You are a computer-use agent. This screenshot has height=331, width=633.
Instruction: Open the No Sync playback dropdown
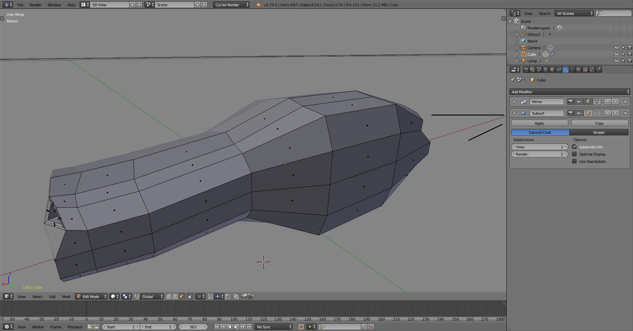point(274,327)
